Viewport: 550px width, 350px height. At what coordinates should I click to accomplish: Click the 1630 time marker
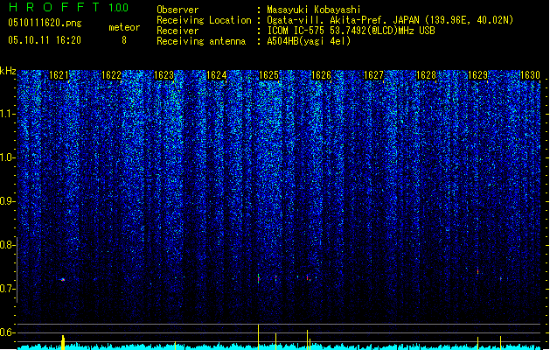click(x=531, y=75)
